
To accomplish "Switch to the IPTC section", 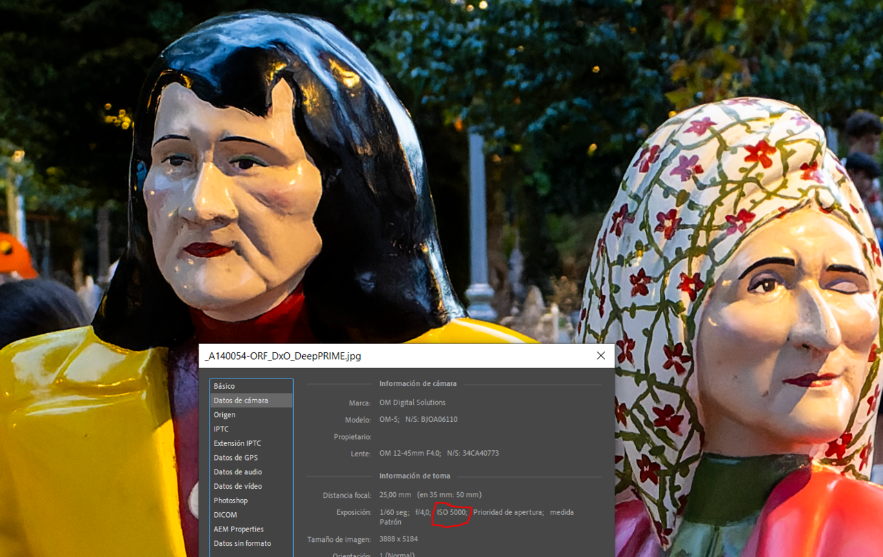I will tap(221, 429).
